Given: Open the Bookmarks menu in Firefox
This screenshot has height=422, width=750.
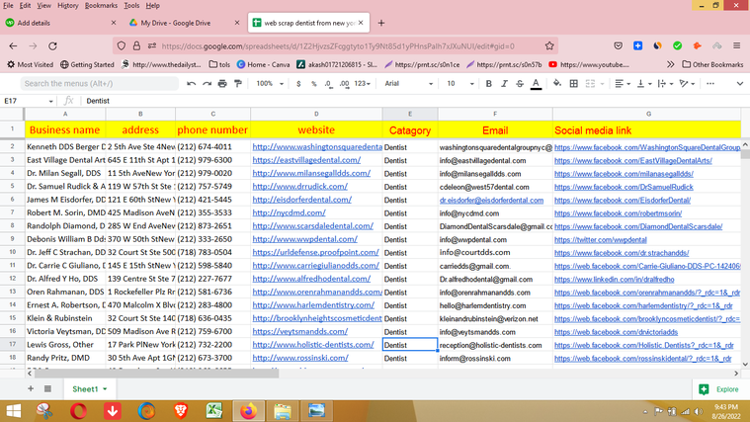Looking at the screenshot, I should coord(100,5).
